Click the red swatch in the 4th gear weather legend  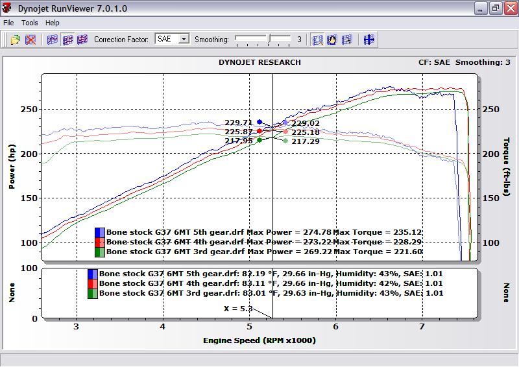click(x=93, y=283)
